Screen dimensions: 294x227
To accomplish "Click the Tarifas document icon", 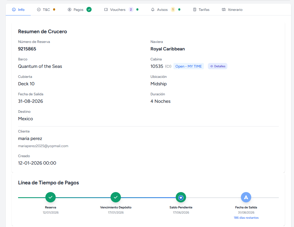I will (195, 10).
